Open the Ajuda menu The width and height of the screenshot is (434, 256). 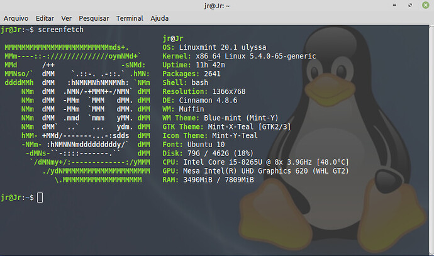159,18
